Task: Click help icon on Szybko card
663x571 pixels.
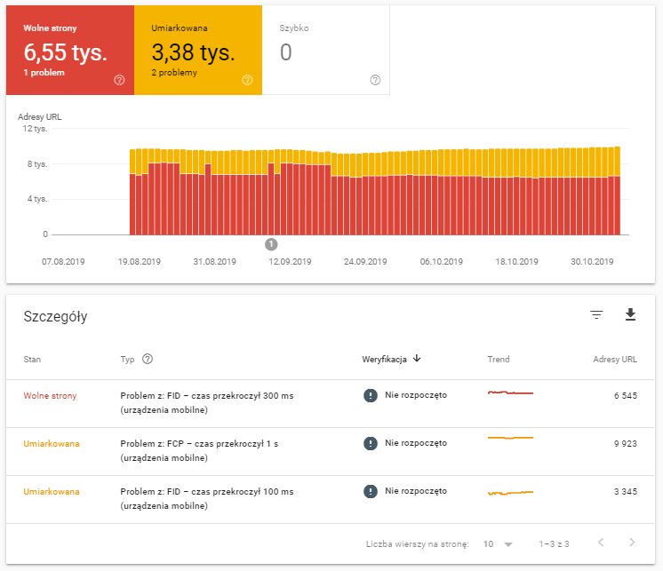Action: pos(375,80)
